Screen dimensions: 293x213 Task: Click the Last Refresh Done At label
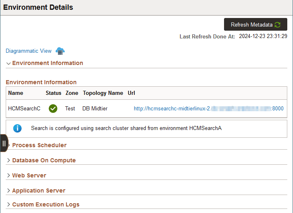(207, 36)
